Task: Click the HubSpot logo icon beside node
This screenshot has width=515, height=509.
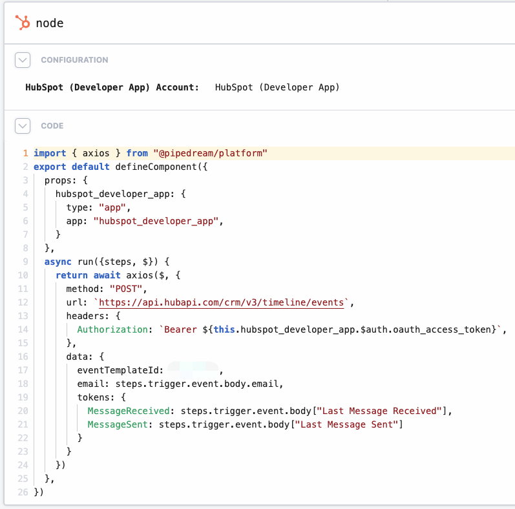Action: (x=23, y=23)
